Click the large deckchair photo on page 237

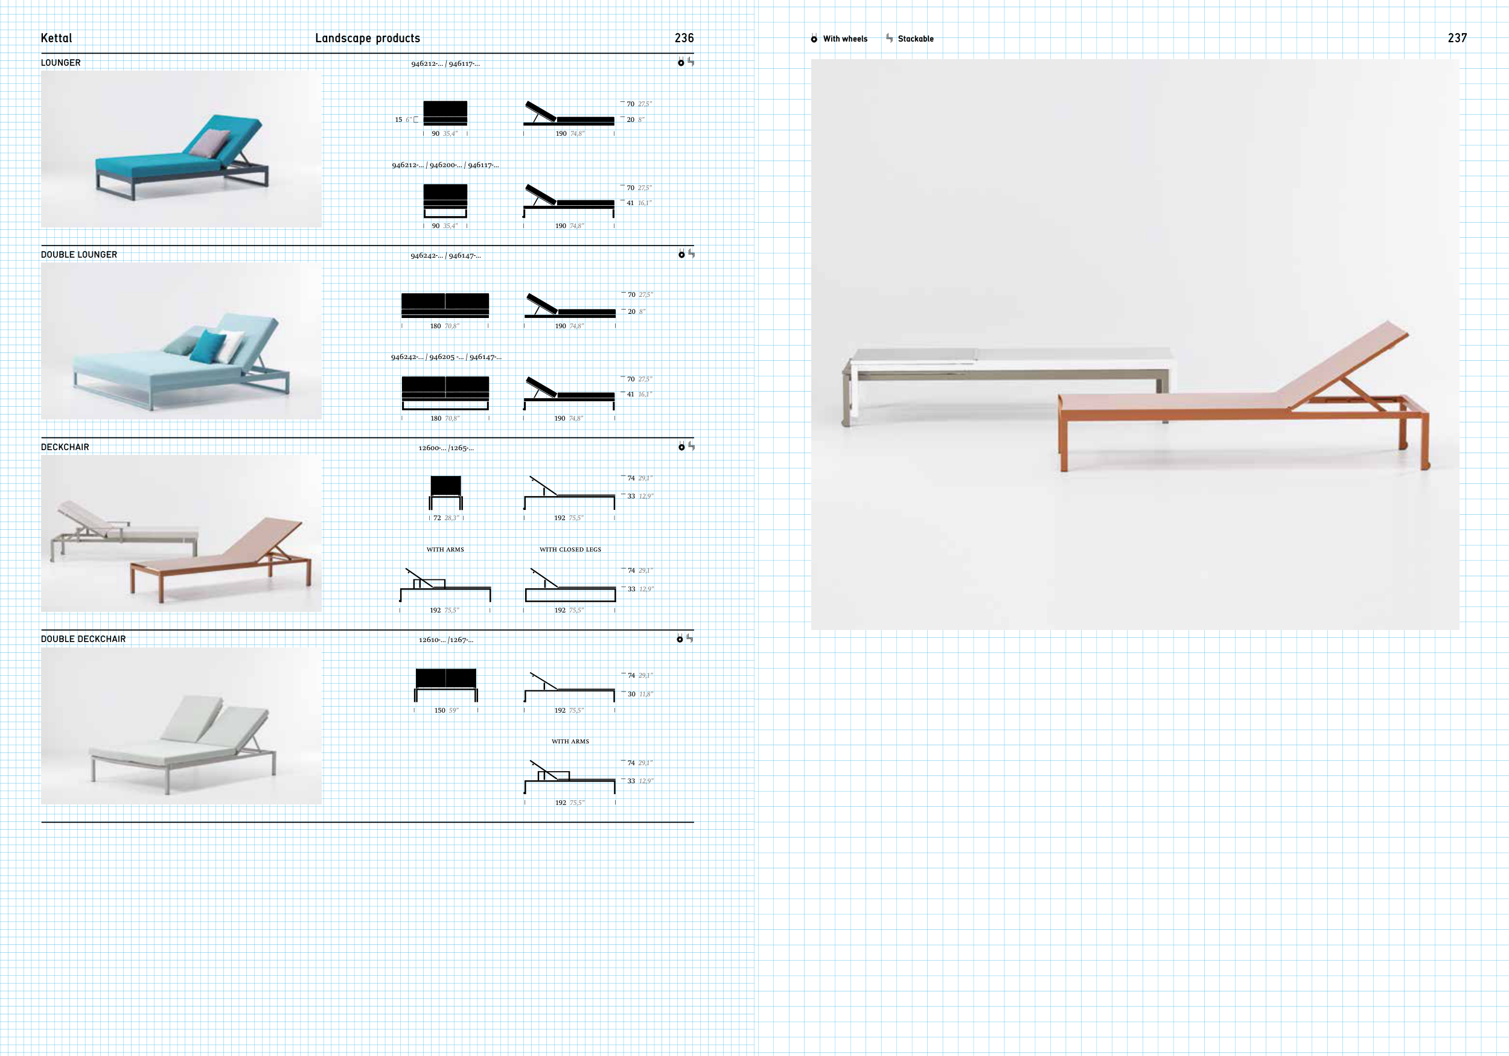tap(1135, 345)
